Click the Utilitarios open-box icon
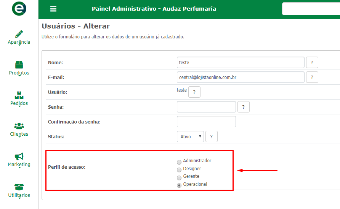Viewport: 340px width, 209px height. 19,187
